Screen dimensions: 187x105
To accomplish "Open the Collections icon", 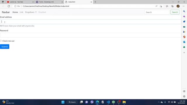I will coord(172,6).
